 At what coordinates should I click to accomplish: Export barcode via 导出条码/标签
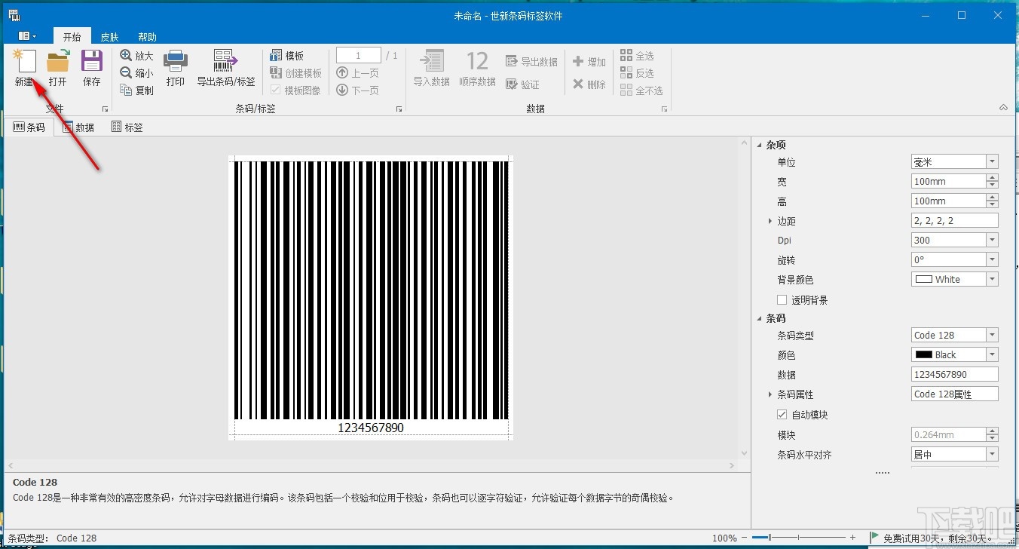pyautogui.click(x=225, y=68)
